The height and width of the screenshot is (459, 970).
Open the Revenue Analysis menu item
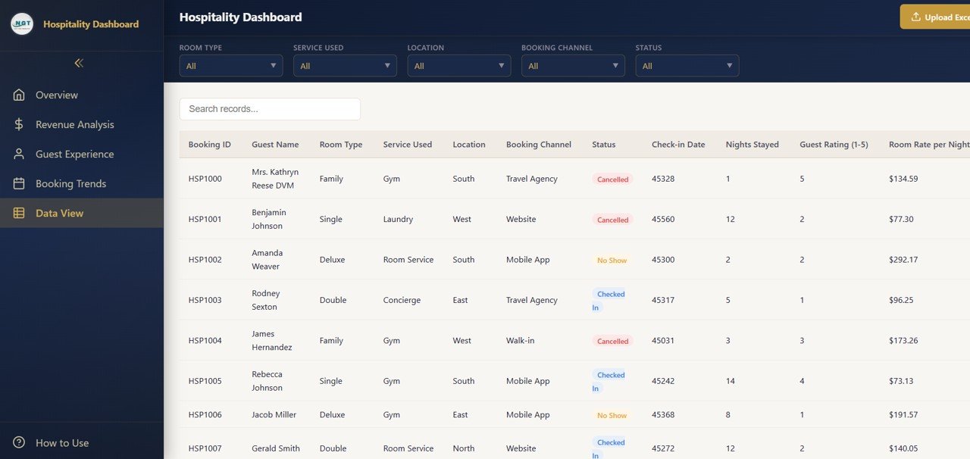[x=74, y=125]
